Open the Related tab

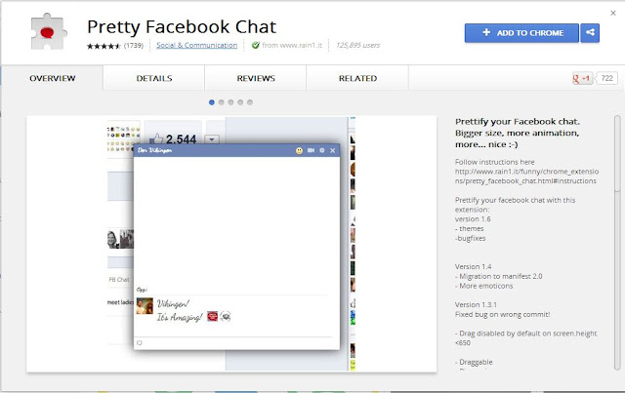[357, 78]
